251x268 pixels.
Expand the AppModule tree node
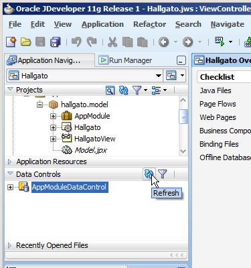[x=53, y=116]
